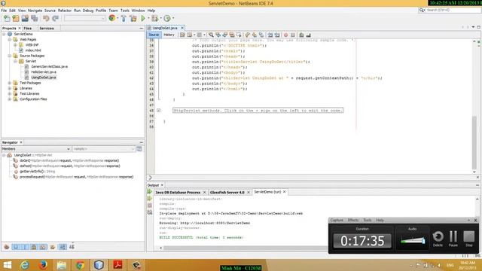Open Firefox from the taskbar

click(x=43, y=265)
